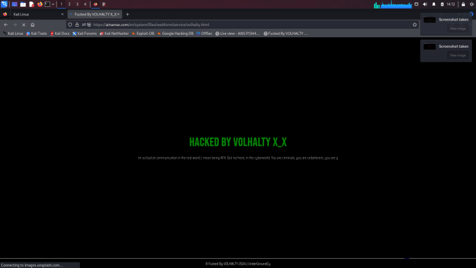Open the shield tracking protection icon
This screenshot has width=476, height=268.
point(70,25)
